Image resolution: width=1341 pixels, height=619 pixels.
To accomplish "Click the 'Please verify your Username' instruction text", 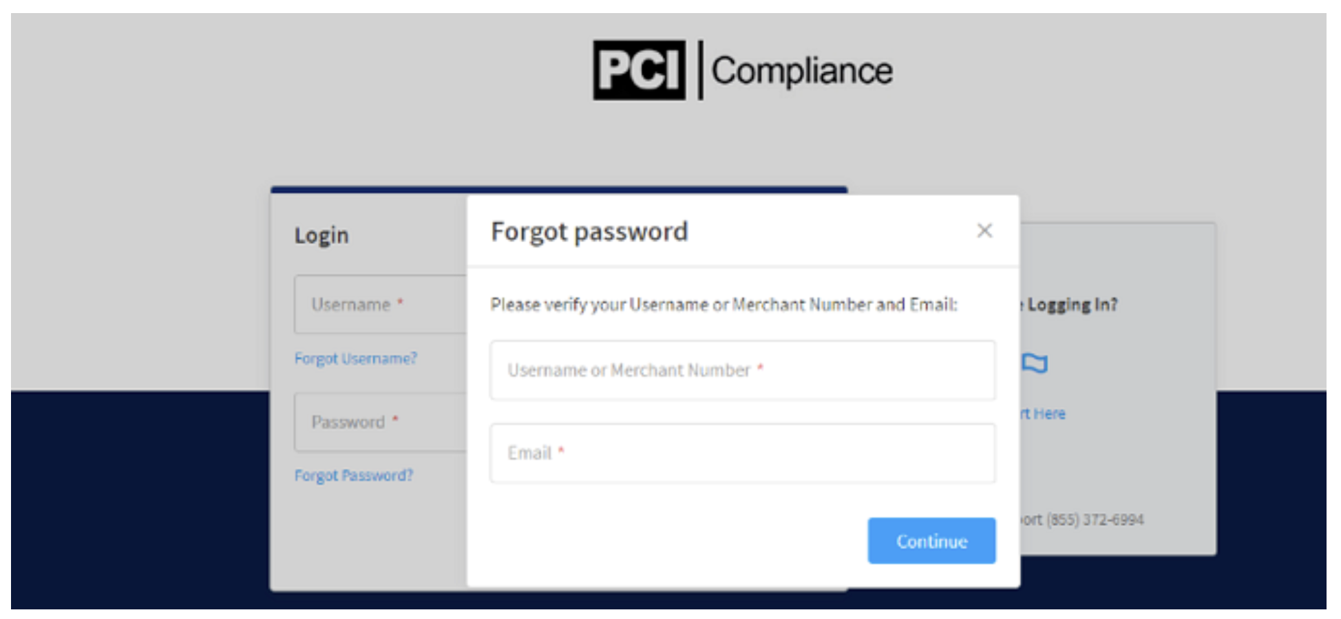I will [x=724, y=305].
